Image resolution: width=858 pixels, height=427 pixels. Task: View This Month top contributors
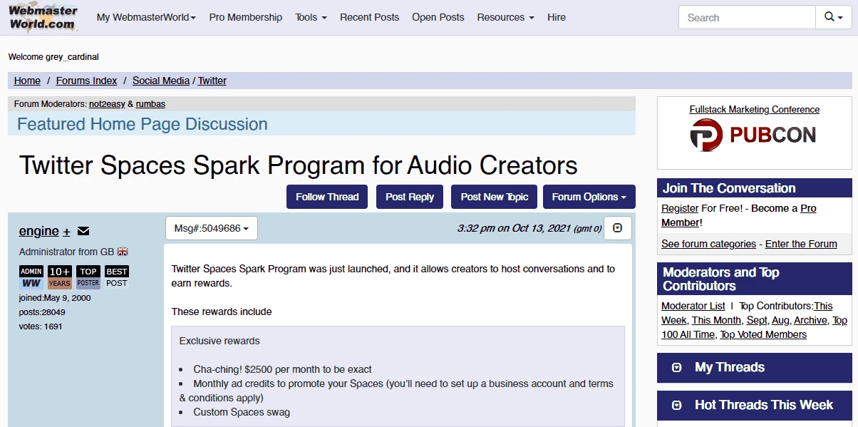coord(716,320)
